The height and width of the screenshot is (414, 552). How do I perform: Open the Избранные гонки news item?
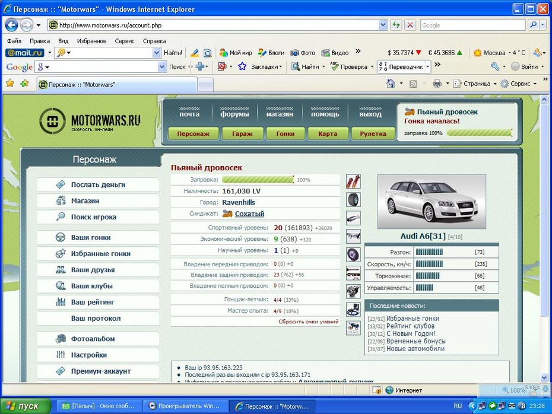pyautogui.click(x=413, y=319)
